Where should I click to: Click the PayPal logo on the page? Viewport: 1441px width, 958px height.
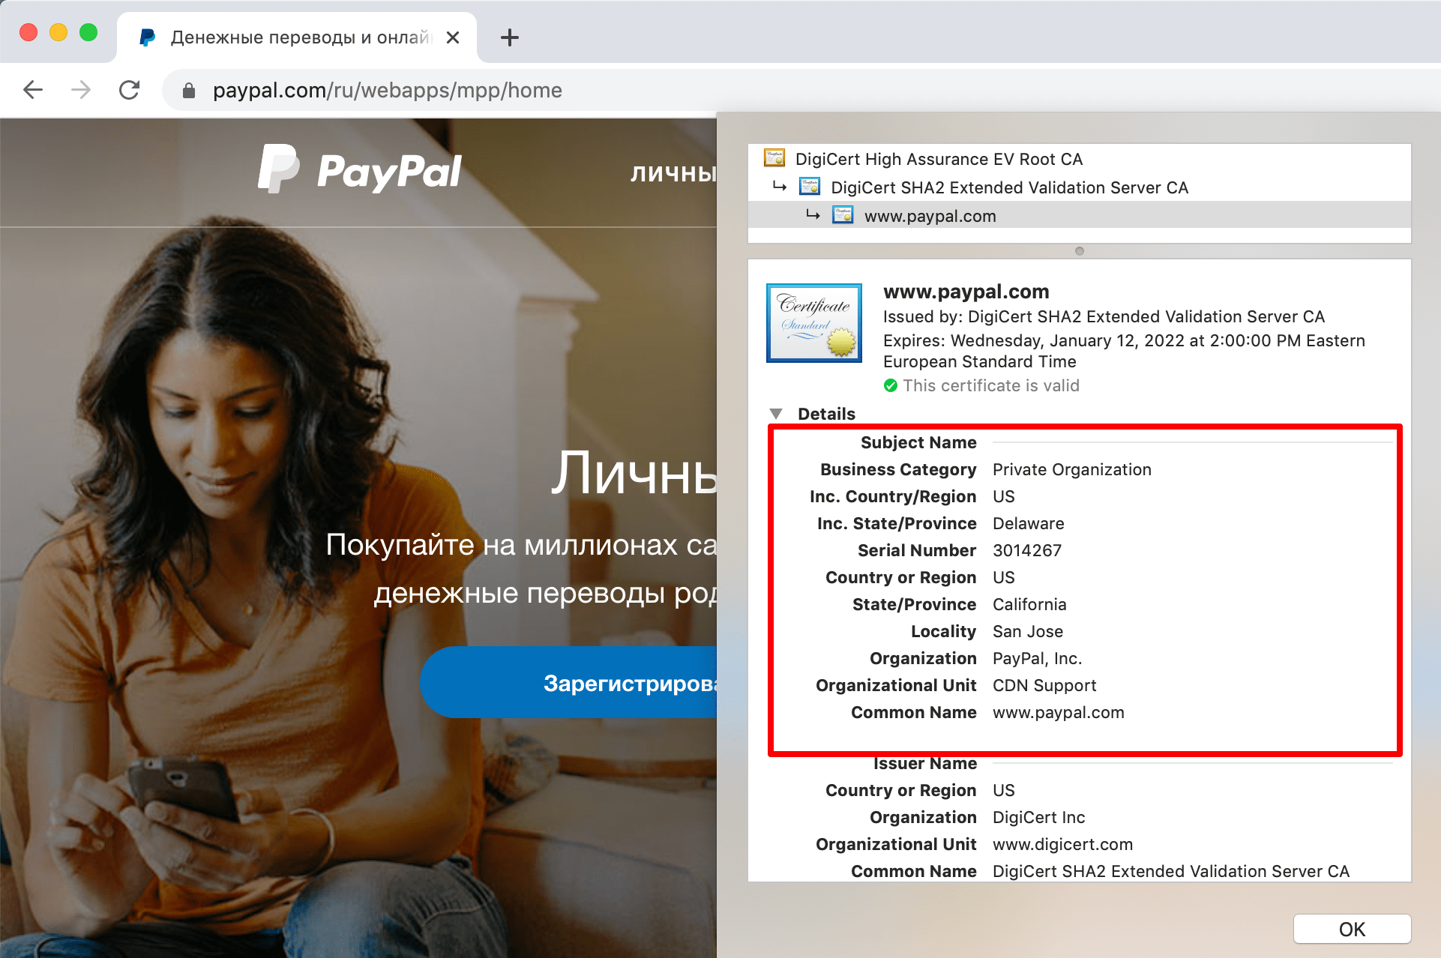[x=360, y=169]
